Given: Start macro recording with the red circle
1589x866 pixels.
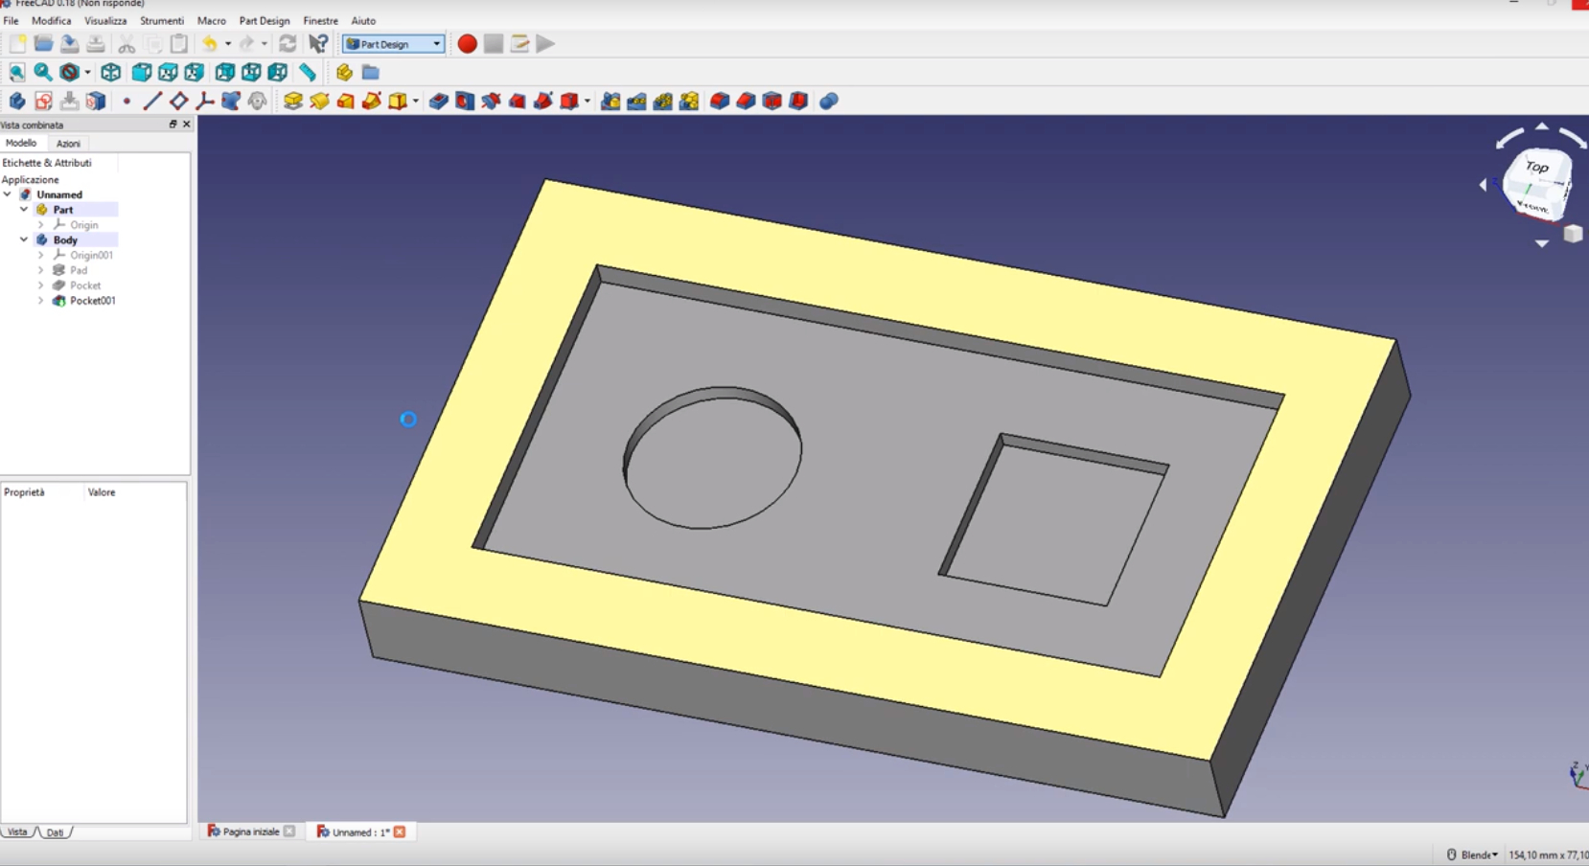Looking at the screenshot, I should click(x=467, y=44).
